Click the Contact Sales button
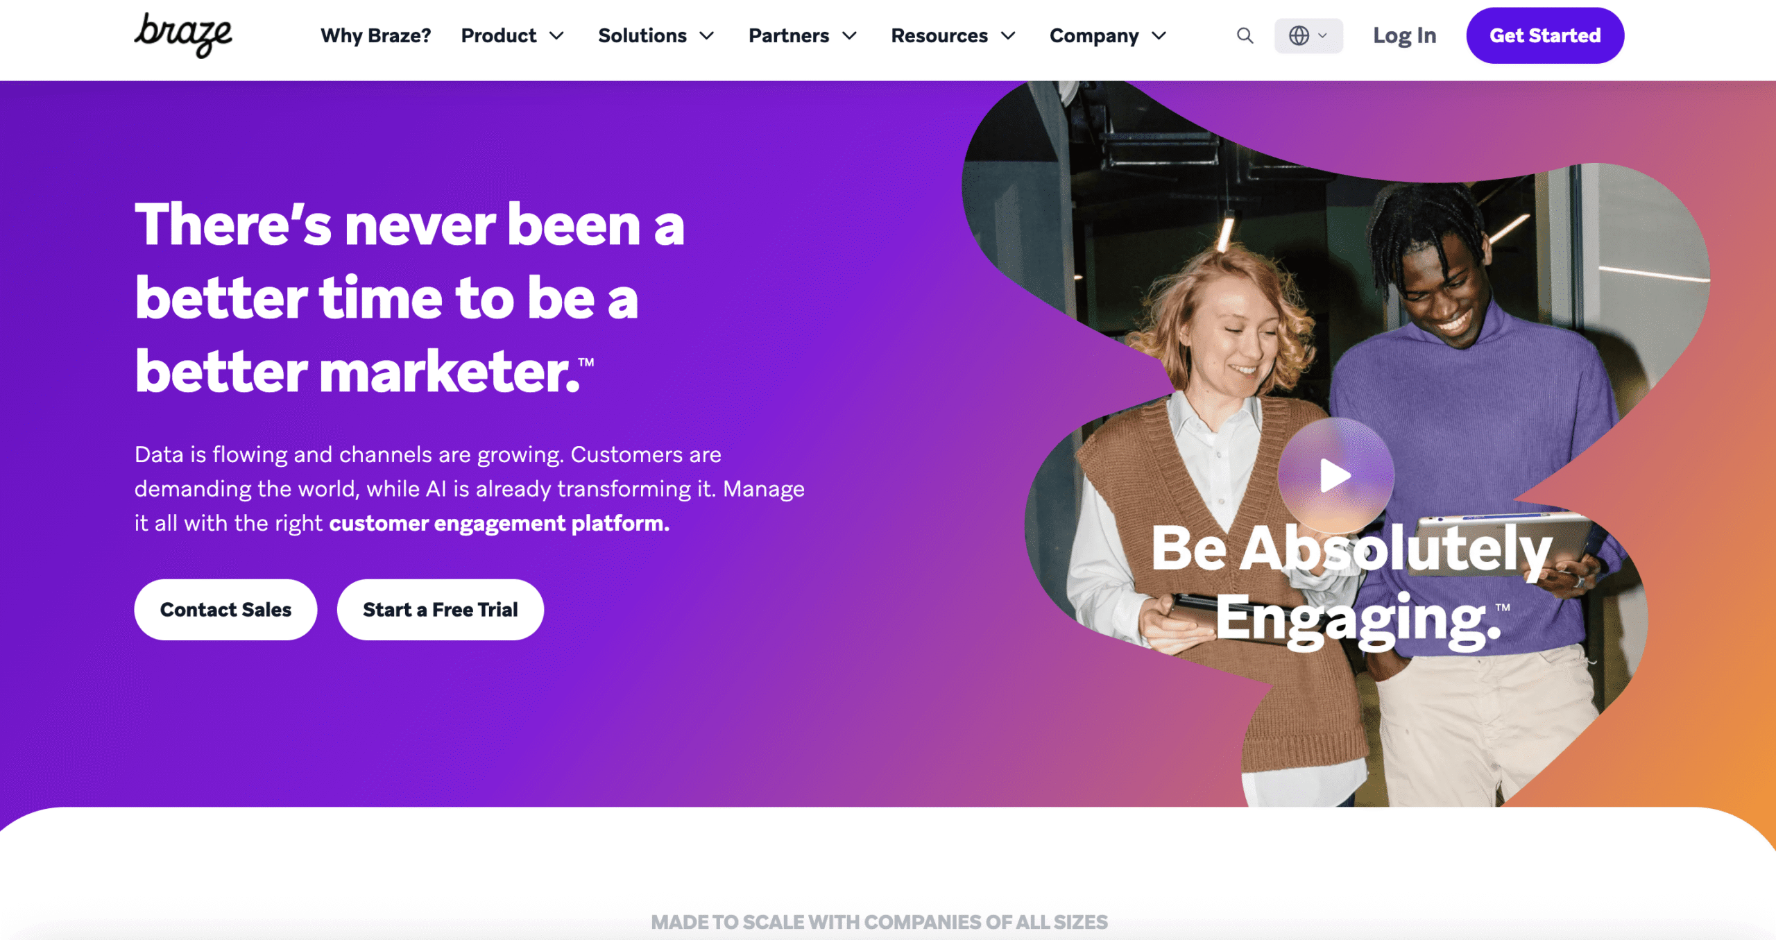The width and height of the screenshot is (1776, 940). (225, 609)
